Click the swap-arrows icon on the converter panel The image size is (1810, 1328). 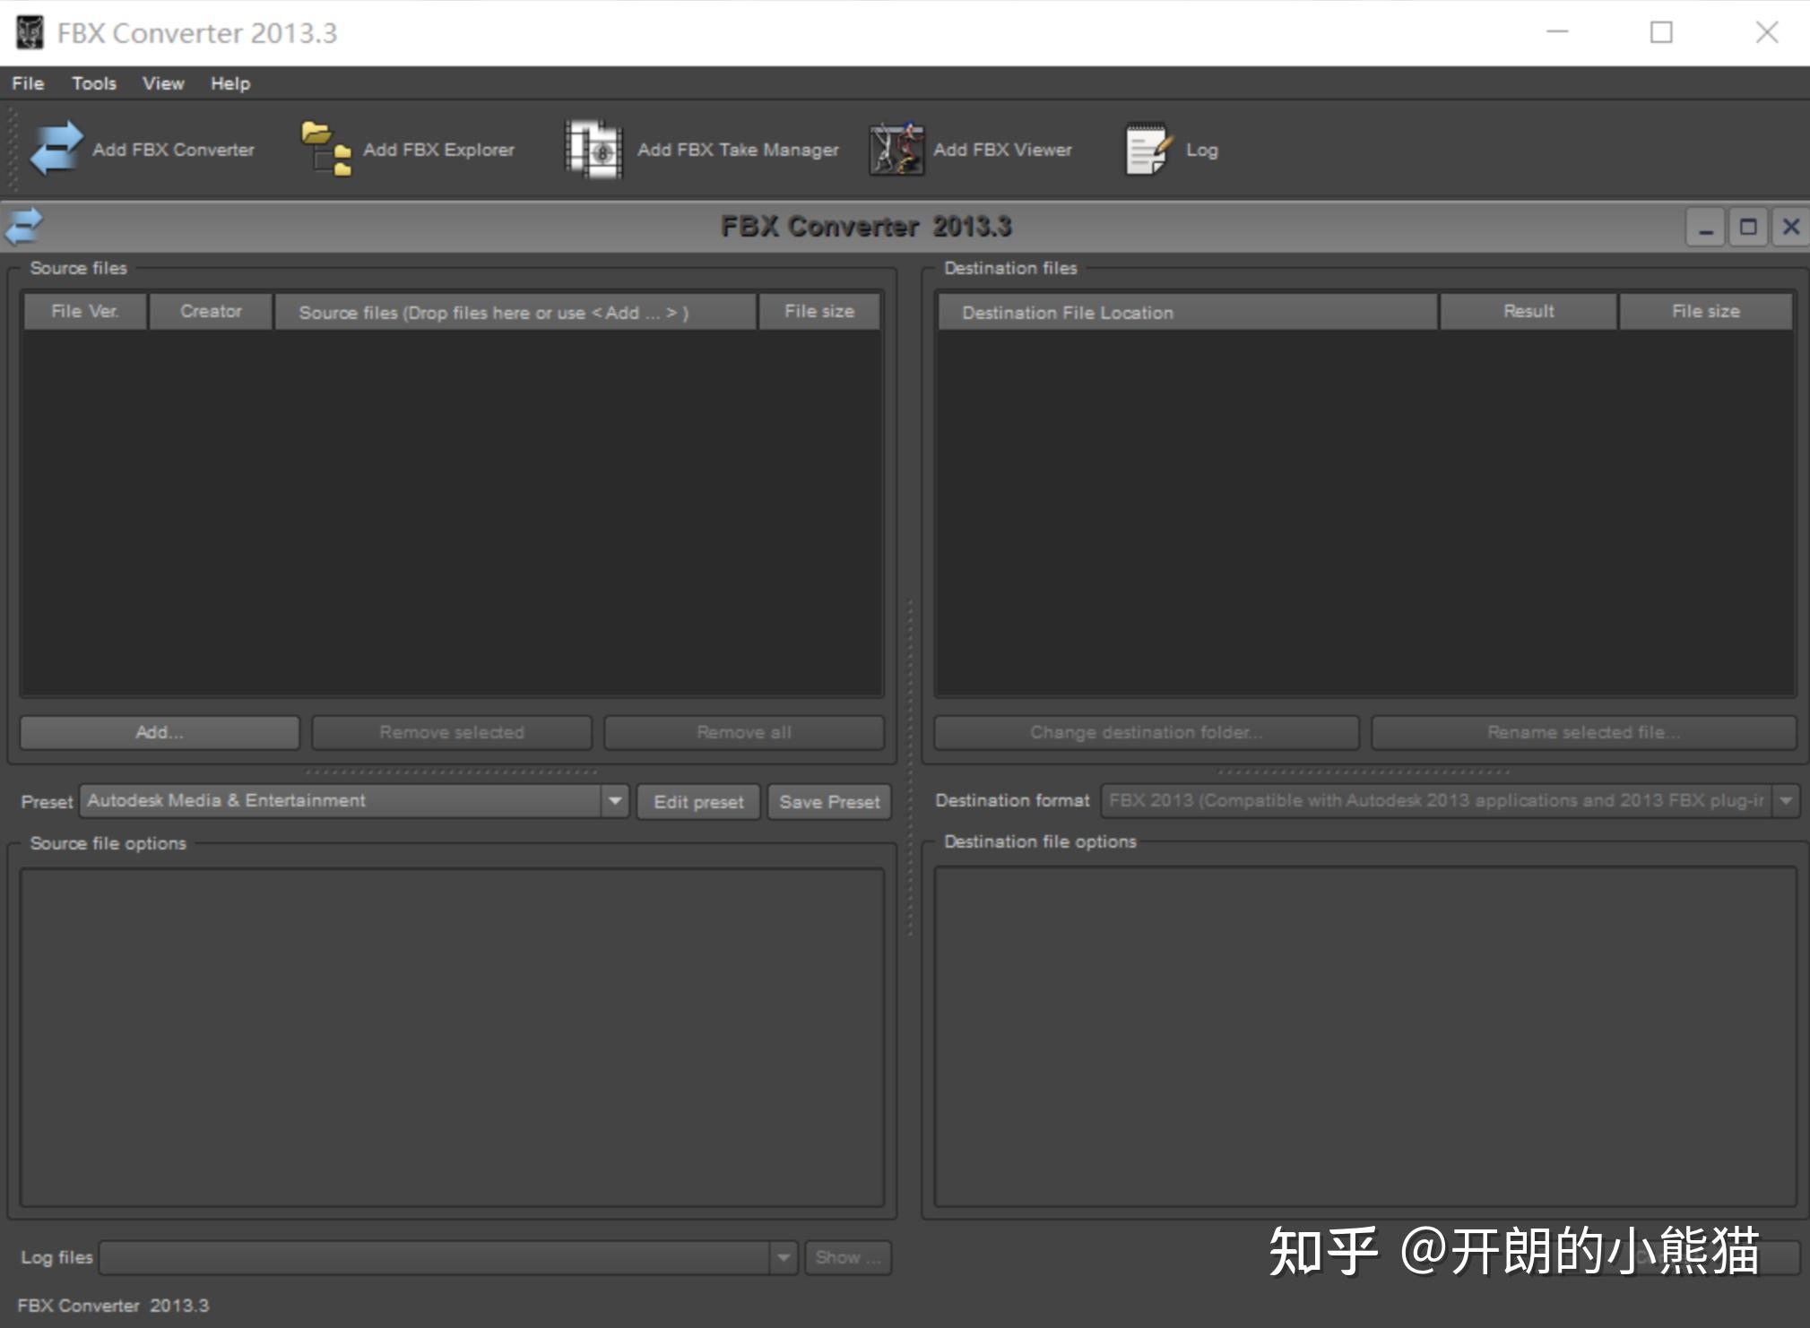(x=24, y=226)
